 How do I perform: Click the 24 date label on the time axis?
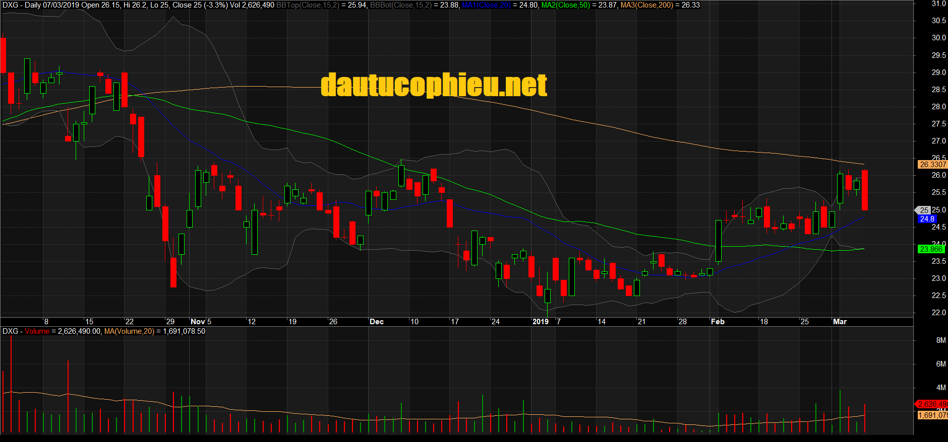tap(496, 322)
